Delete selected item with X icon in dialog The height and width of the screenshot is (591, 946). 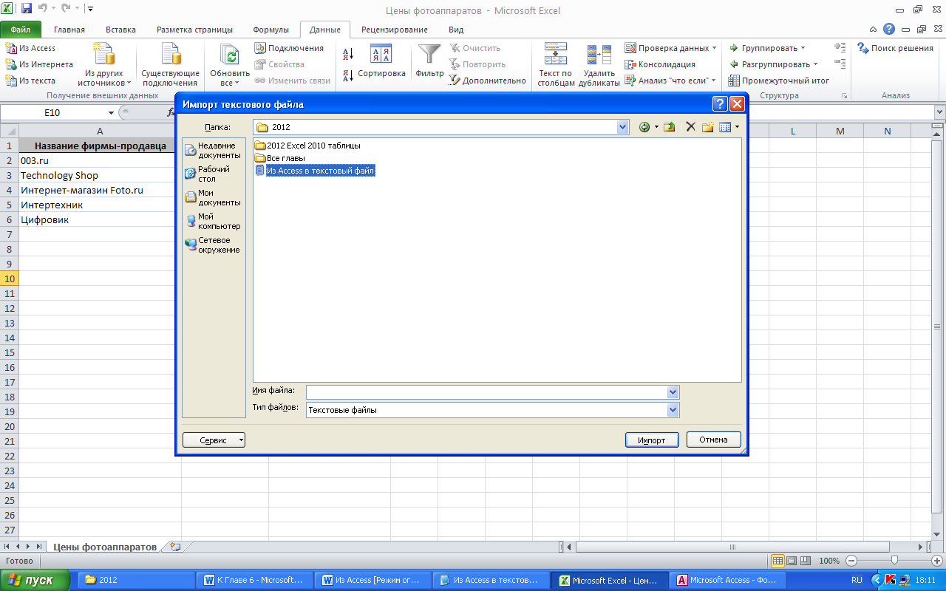pyautogui.click(x=691, y=127)
